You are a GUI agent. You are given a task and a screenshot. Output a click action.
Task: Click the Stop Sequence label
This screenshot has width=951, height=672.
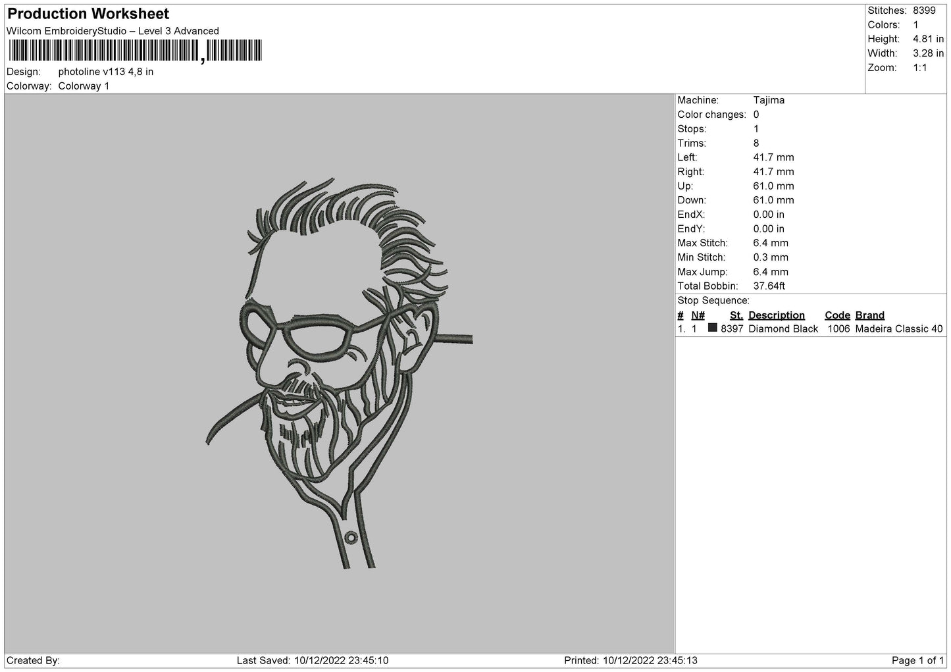coord(713,301)
